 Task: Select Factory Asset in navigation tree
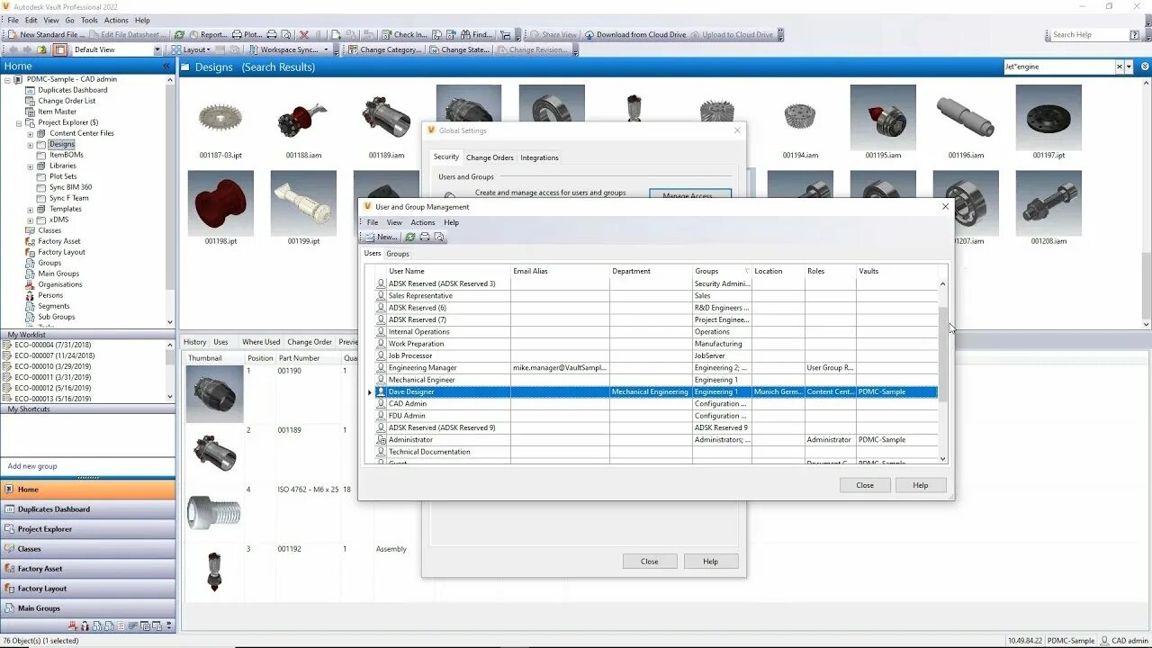click(x=59, y=241)
